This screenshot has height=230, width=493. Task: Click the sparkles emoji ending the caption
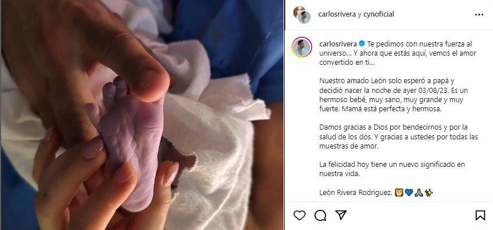(429, 193)
